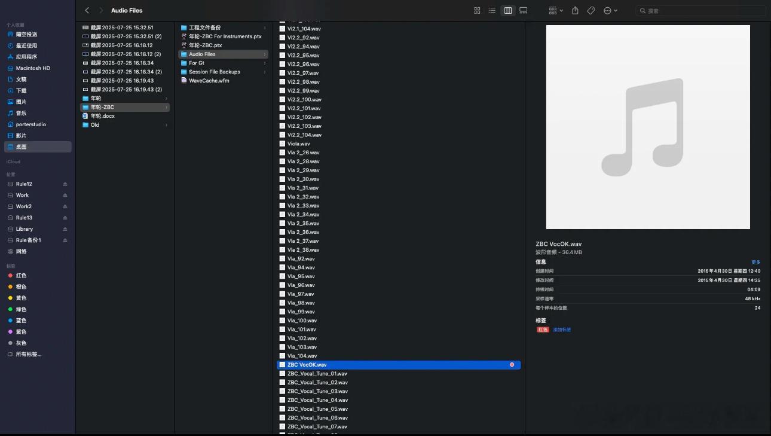The width and height of the screenshot is (771, 436).
Task: Switch to list view
Action: [x=492, y=10]
